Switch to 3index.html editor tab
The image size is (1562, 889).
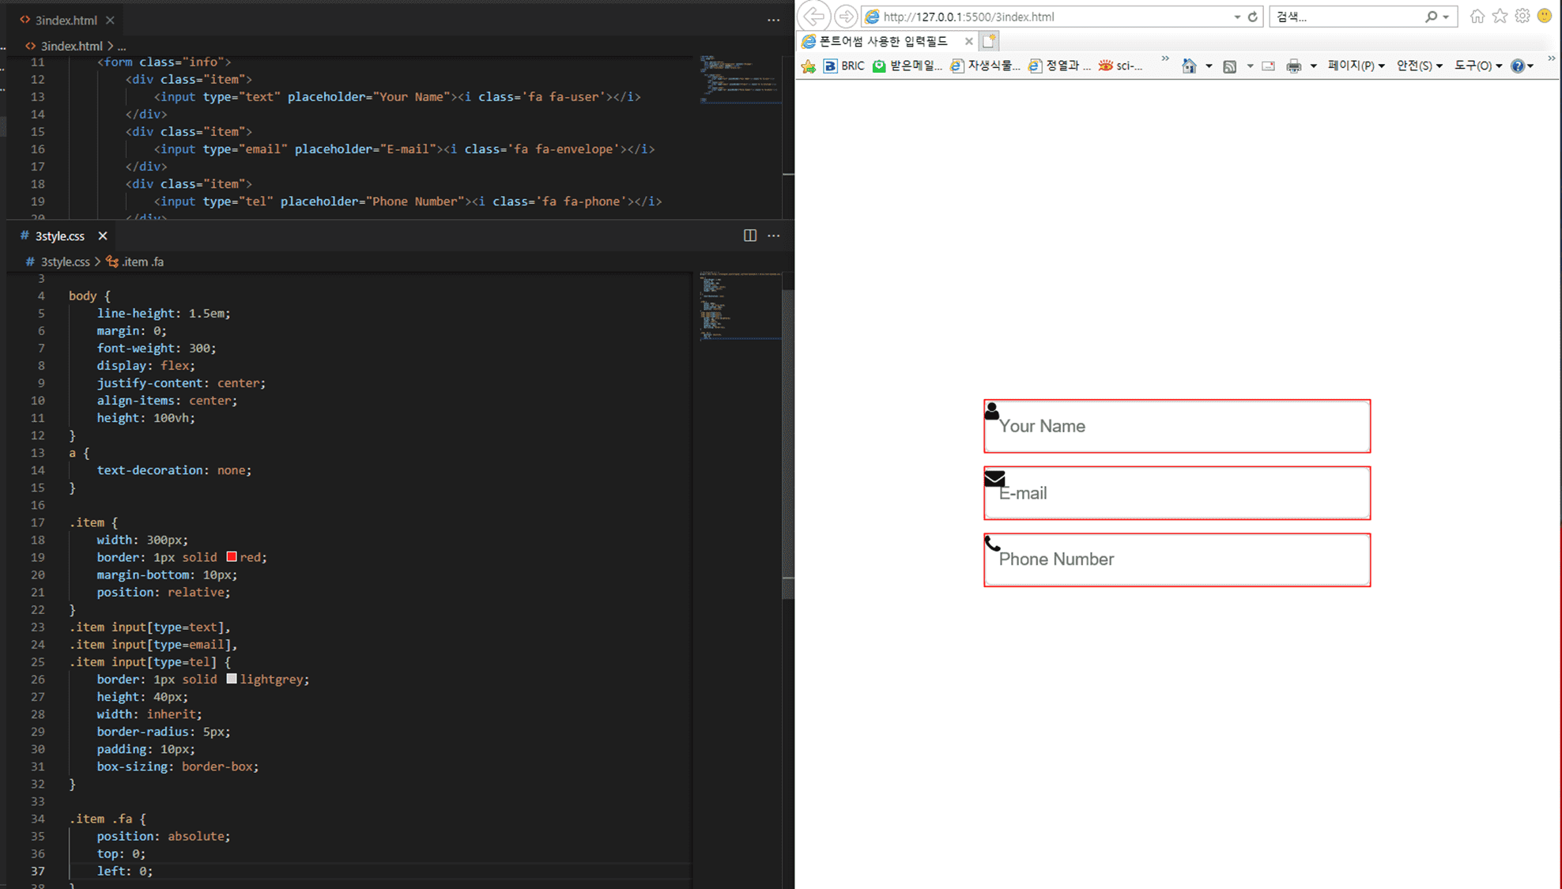click(x=65, y=20)
